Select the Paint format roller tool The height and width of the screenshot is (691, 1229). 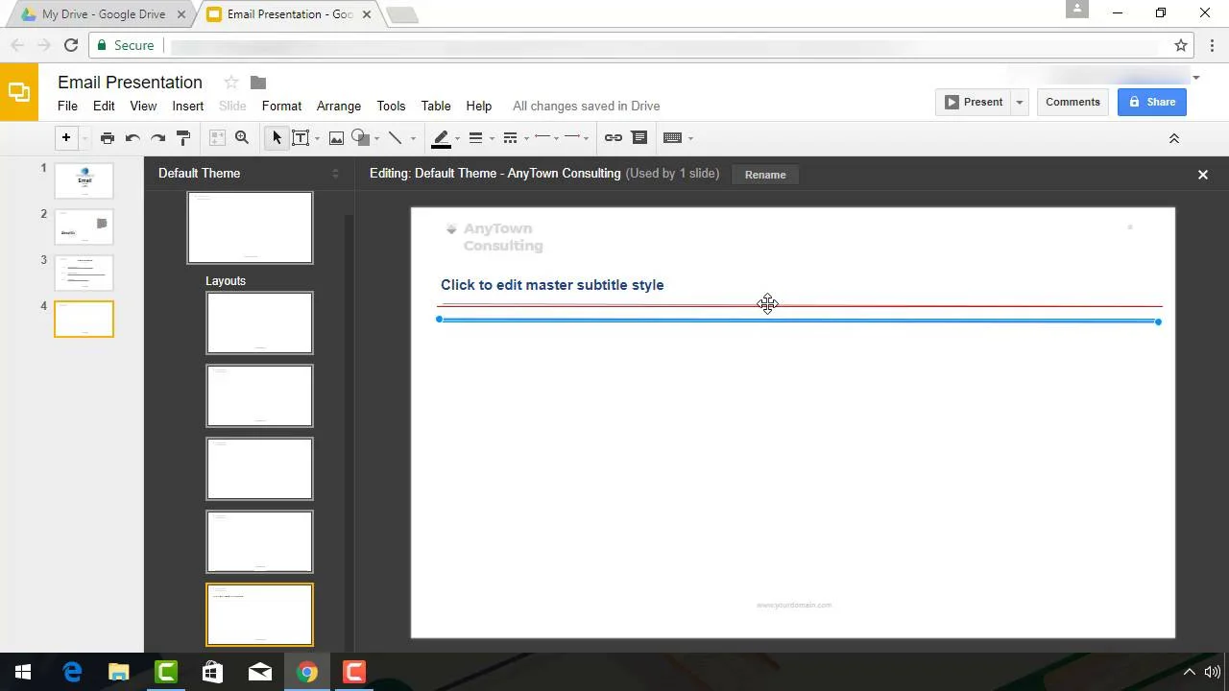[183, 138]
